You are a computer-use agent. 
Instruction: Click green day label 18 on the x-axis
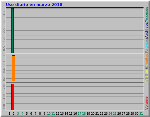pos(84,113)
